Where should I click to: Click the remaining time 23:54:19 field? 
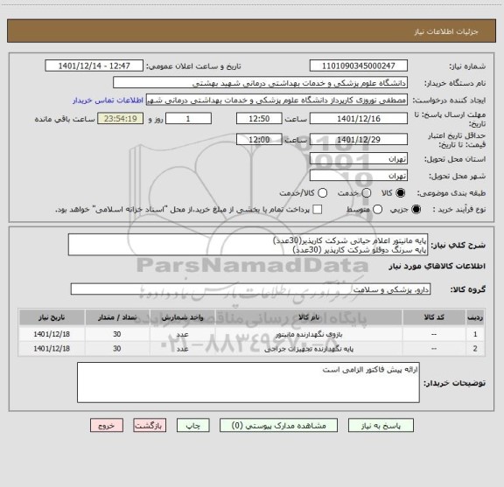(x=121, y=119)
